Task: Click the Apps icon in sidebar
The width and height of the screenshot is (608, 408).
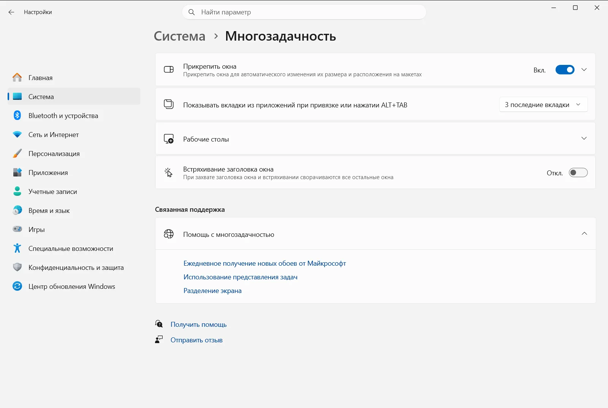Action: [x=17, y=172]
